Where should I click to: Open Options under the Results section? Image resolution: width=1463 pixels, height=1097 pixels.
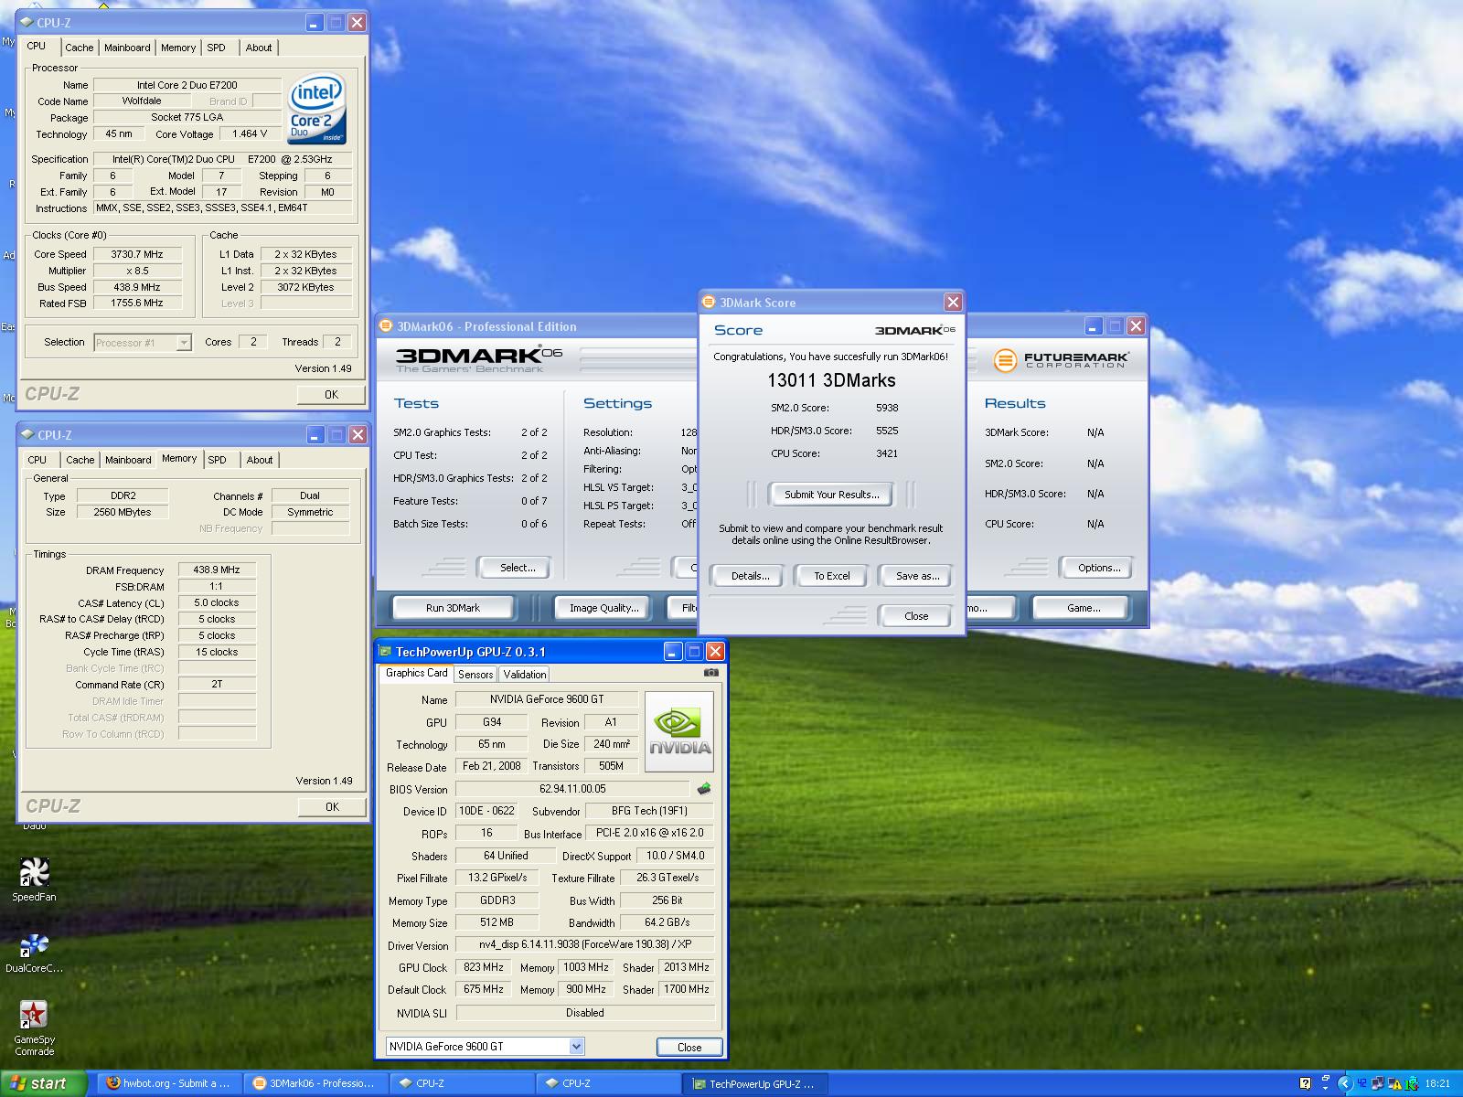click(1099, 568)
